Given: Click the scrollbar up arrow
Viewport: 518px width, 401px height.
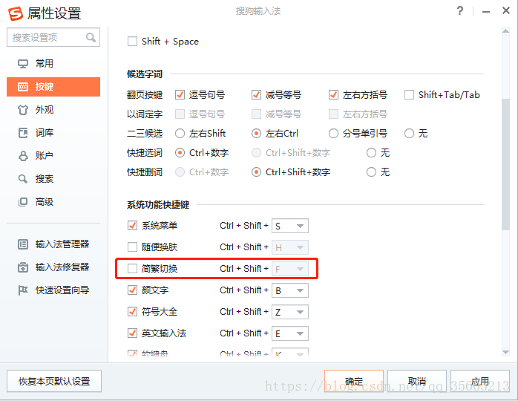Looking at the screenshot, I should coord(505,30).
